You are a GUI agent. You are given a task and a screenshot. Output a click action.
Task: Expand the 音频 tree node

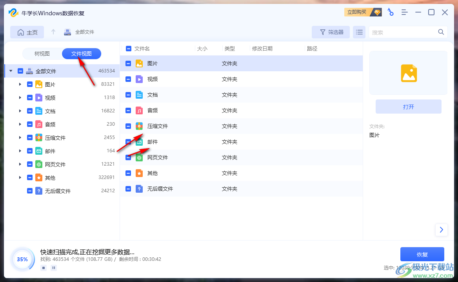20,124
